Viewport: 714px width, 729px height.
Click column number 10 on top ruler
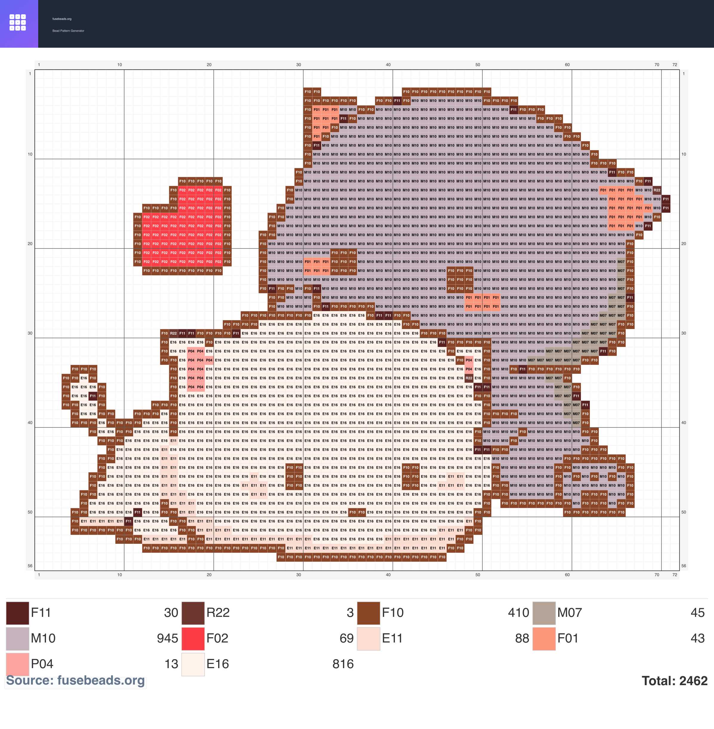[120, 65]
